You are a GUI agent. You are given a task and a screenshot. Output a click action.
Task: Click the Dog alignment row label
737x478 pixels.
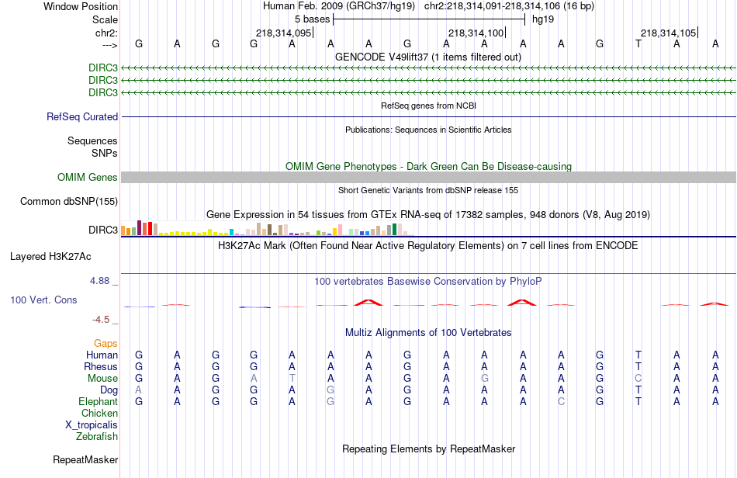109,390
